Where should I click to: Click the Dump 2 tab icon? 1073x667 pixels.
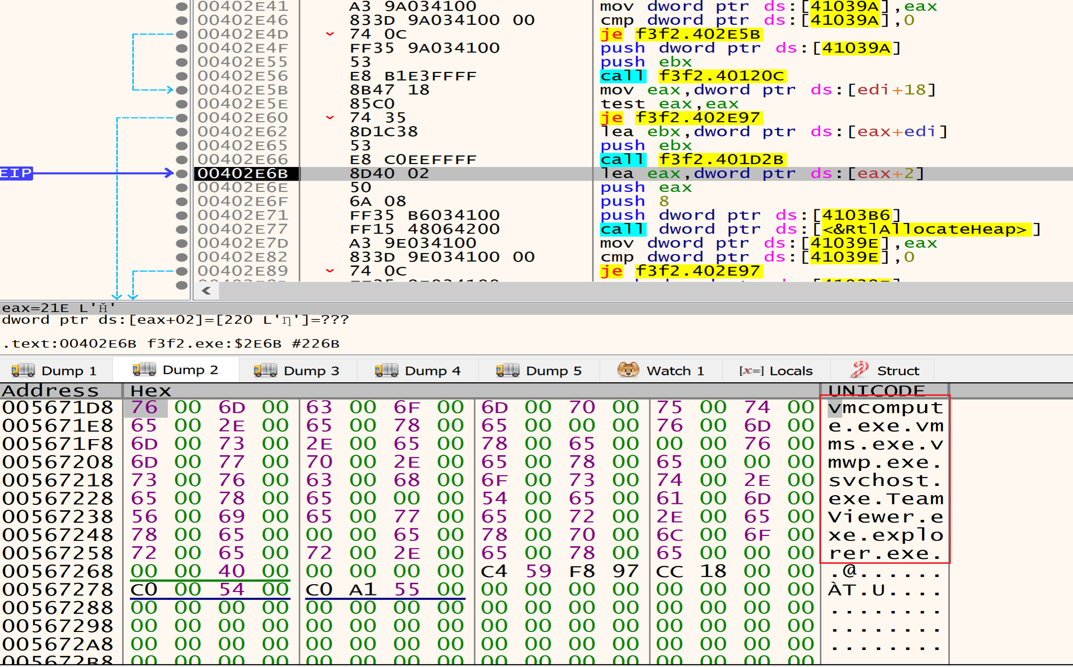144,370
